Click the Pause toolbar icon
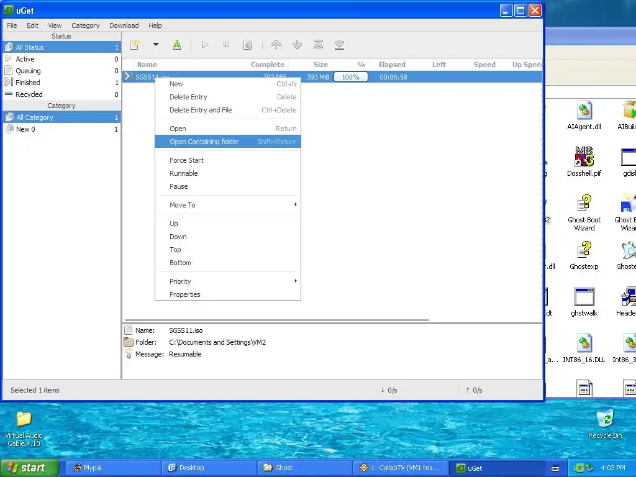Viewport: 636px width, 477px height. click(x=226, y=45)
